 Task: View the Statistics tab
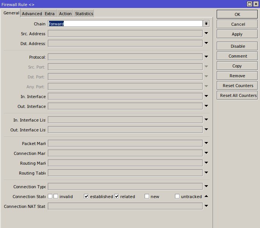click(x=84, y=14)
